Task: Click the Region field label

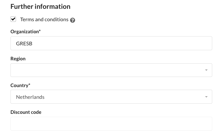Action: pos(18,59)
